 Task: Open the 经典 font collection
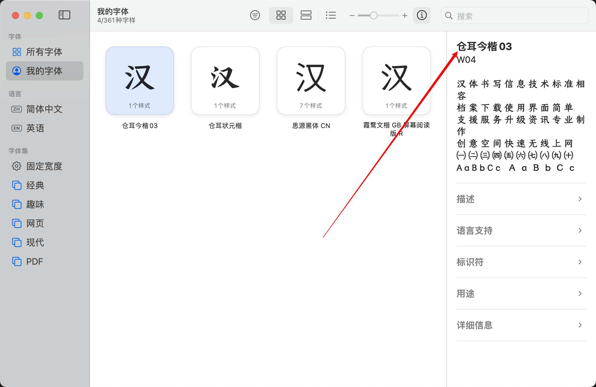click(x=45, y=185)
